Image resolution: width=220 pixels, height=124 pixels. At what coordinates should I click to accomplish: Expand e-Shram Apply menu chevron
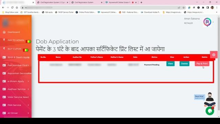tap(28, 81)
